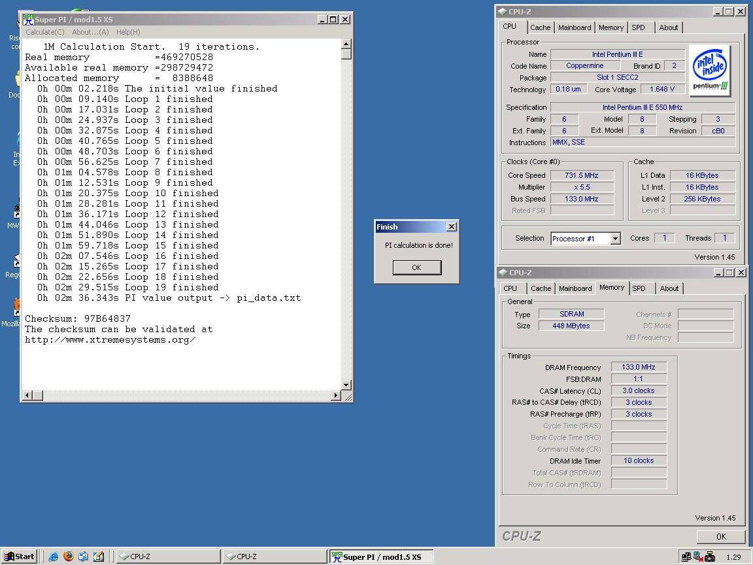753x565 pixels.
Task: Open Calculate menu in Super PI
Action: [44, 32]
